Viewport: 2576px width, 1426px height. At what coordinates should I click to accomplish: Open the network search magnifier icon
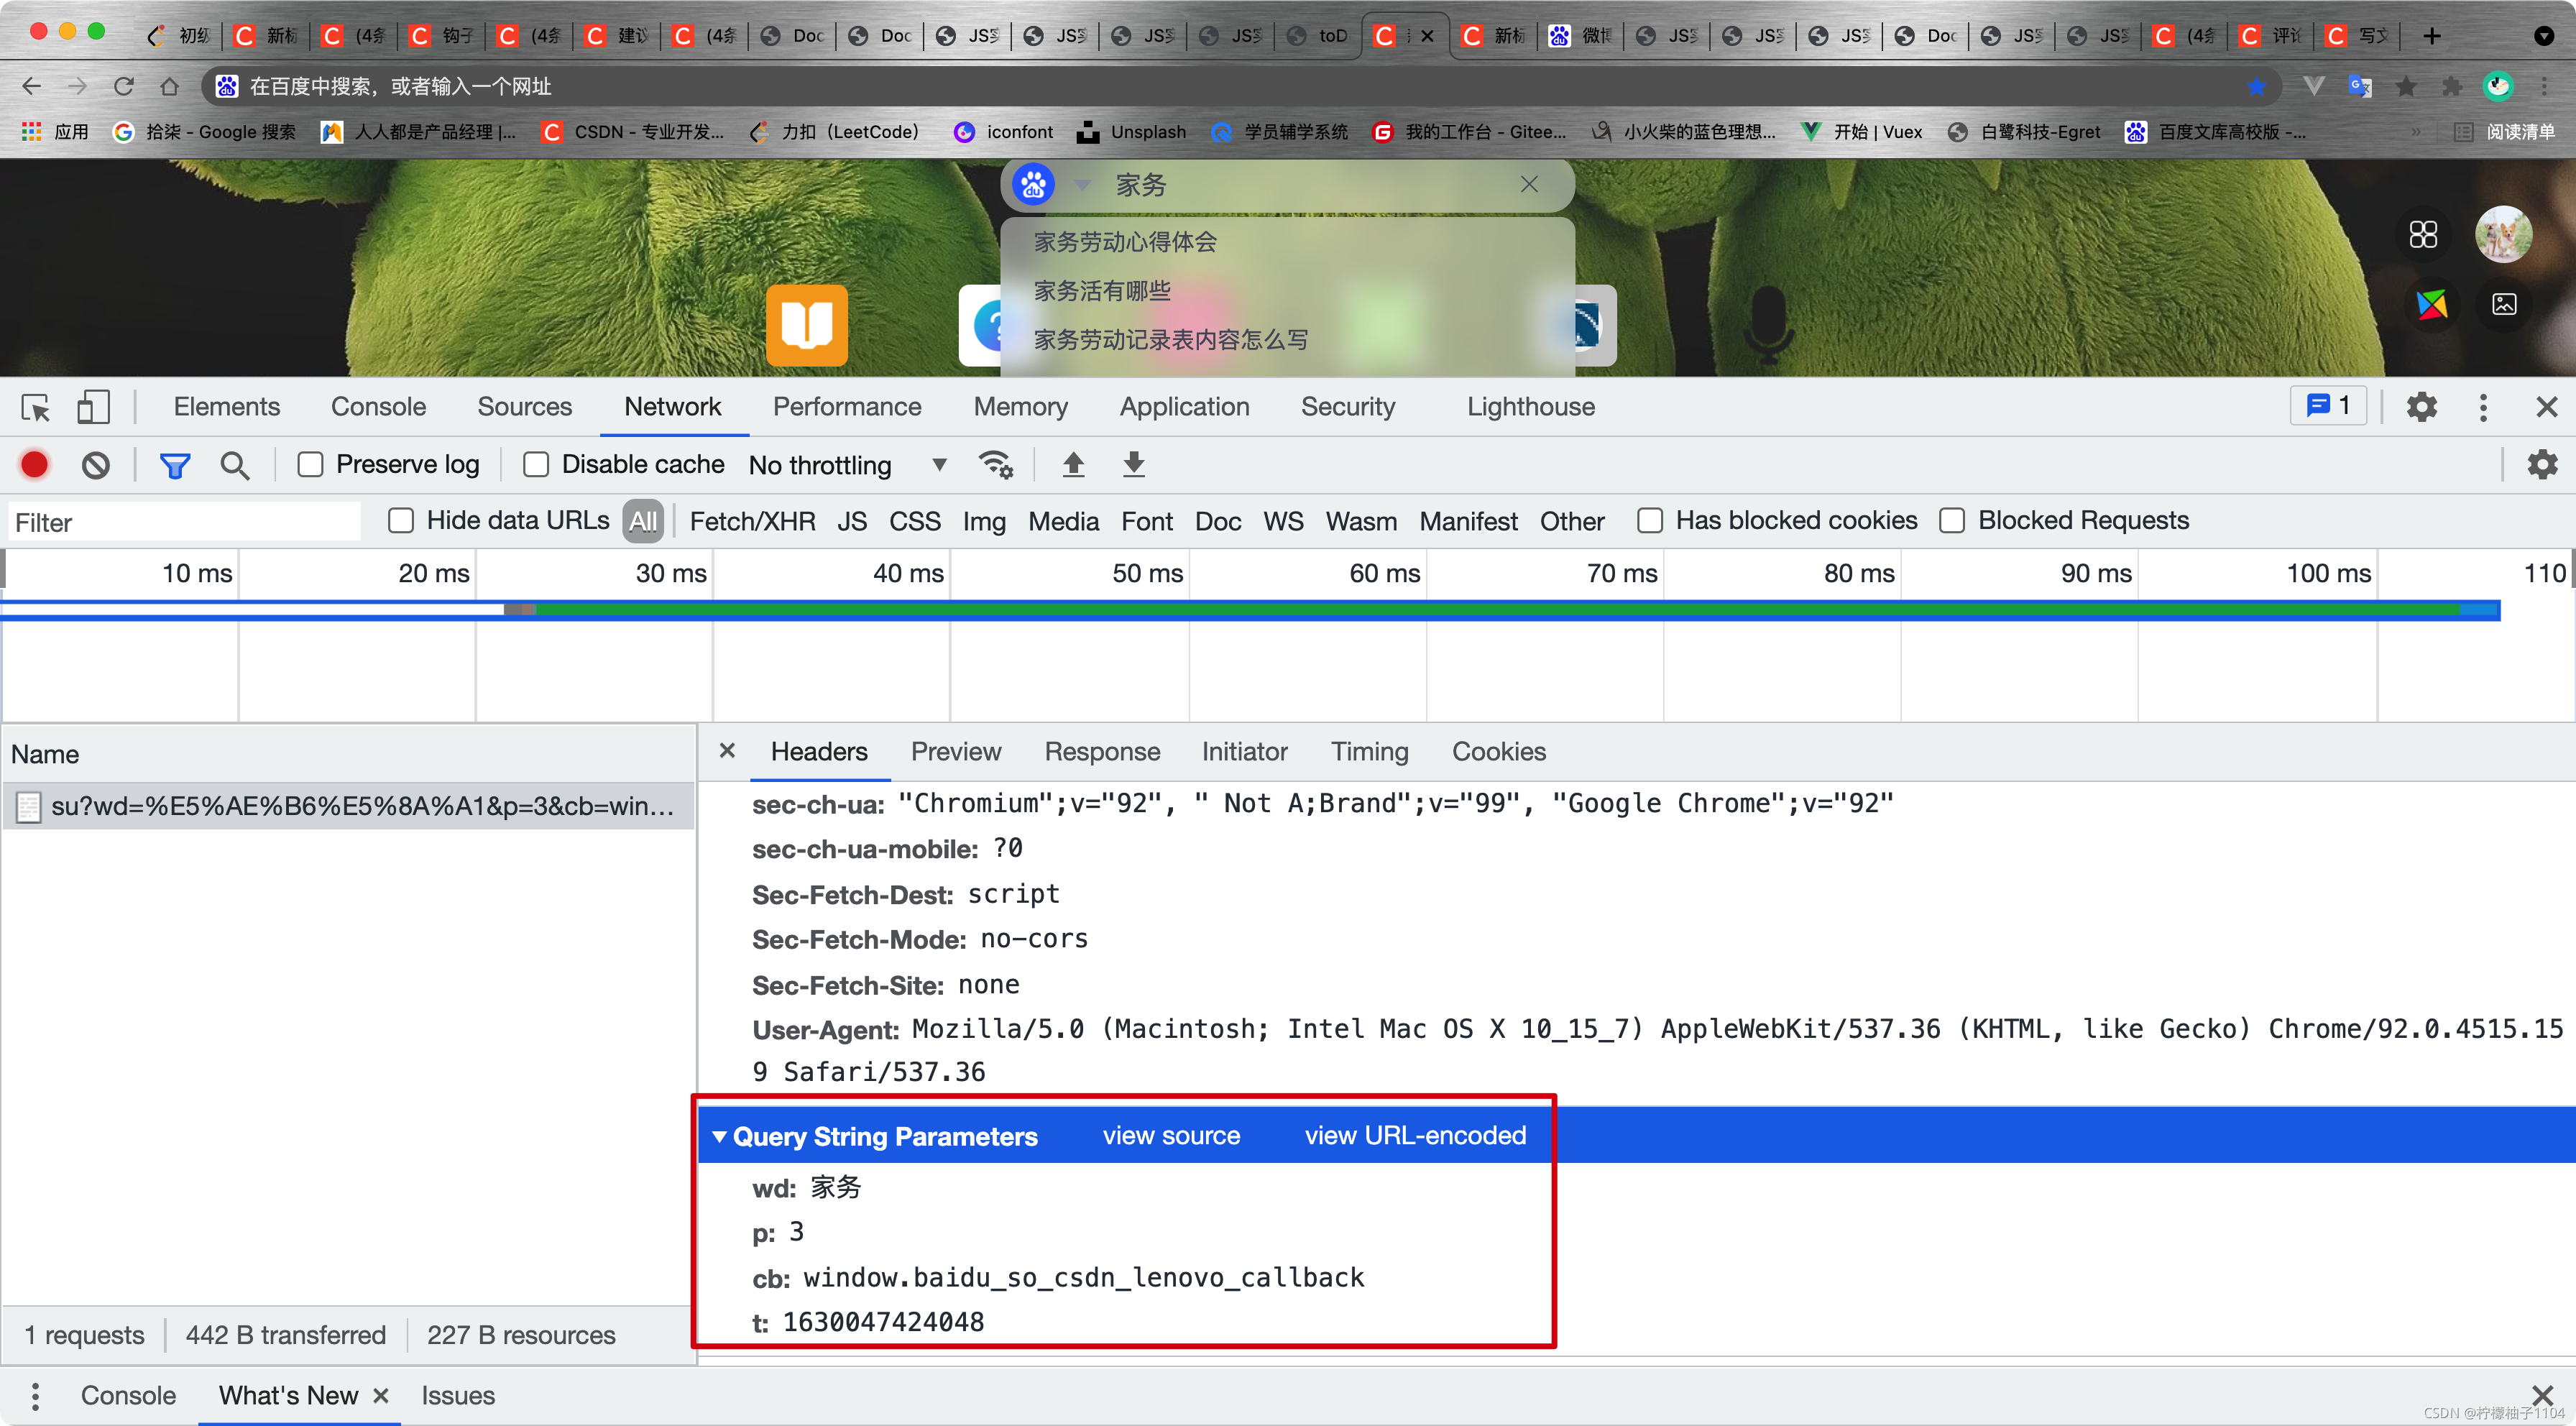pyautogui.click(x=235, y=465)
